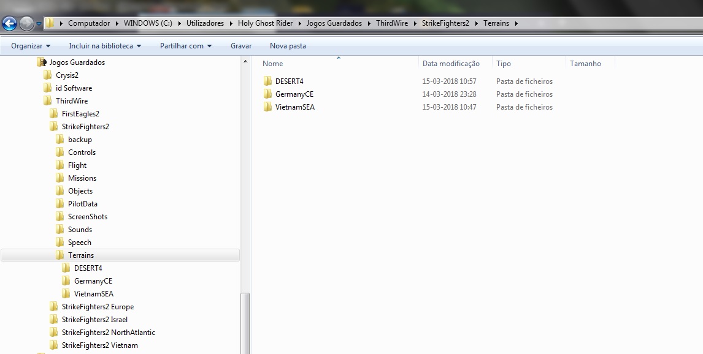Screen dimensions: 703x354
Task: Select the FirstEagles2 folder in the tree
Action: [80, 114]
